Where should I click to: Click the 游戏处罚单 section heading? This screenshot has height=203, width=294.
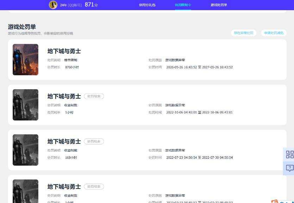pyautogui.click(x=22, y=27)
